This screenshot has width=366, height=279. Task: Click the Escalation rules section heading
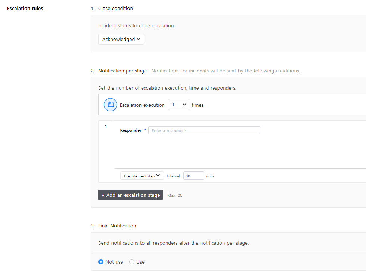(x=25, y=8)
